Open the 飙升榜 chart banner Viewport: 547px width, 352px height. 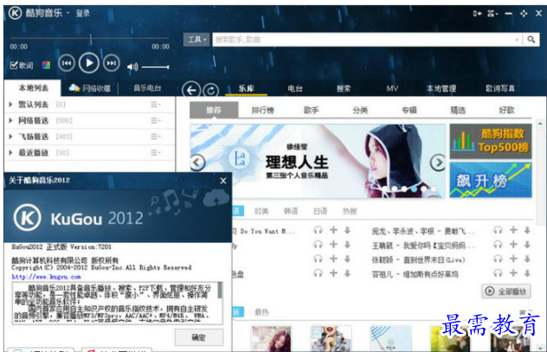[x=491, y=180]
